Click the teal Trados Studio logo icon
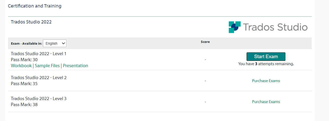 pyautogui.click(x=235, y=27)
